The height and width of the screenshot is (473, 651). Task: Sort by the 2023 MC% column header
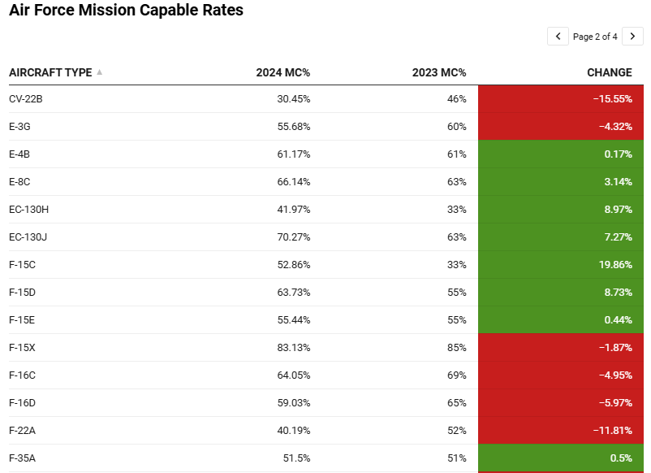tap(438, 72)
